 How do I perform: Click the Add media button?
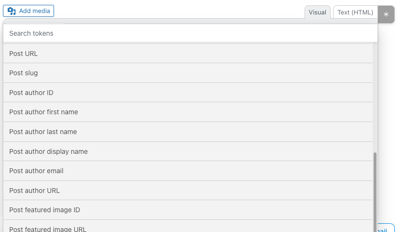[28, 11]
